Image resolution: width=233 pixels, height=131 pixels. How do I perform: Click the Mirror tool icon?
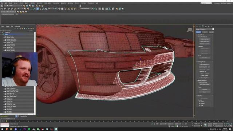[x=93, y=9]
